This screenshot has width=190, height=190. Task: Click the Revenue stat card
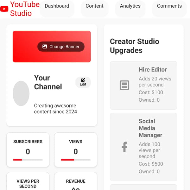(76, 181)
